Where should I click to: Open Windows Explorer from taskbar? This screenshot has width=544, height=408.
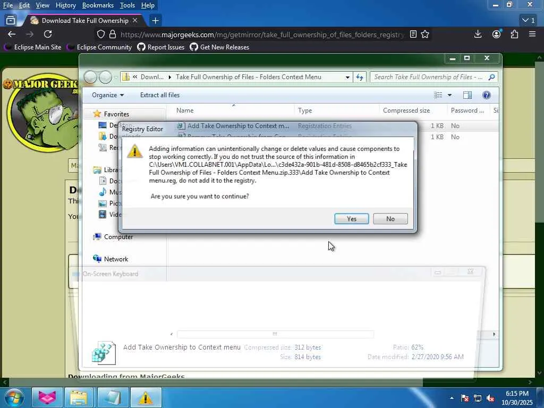(x=79, y=397)
